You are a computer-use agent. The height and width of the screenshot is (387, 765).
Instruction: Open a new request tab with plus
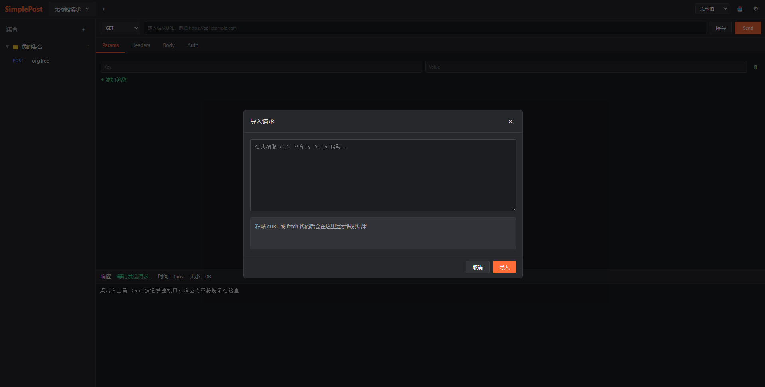tap(103, 9)
